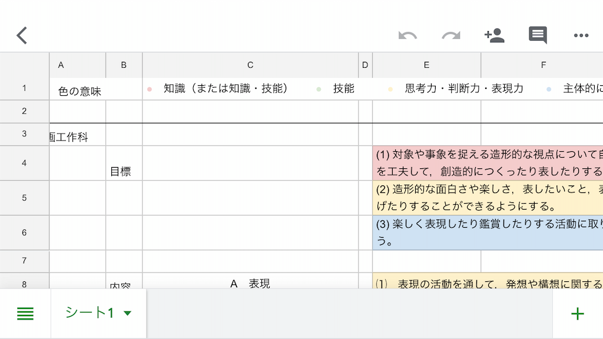Image resolution: width=603 pixels, height=339 pixels.
Task: Select row 1 header
Action: point(24,88)
